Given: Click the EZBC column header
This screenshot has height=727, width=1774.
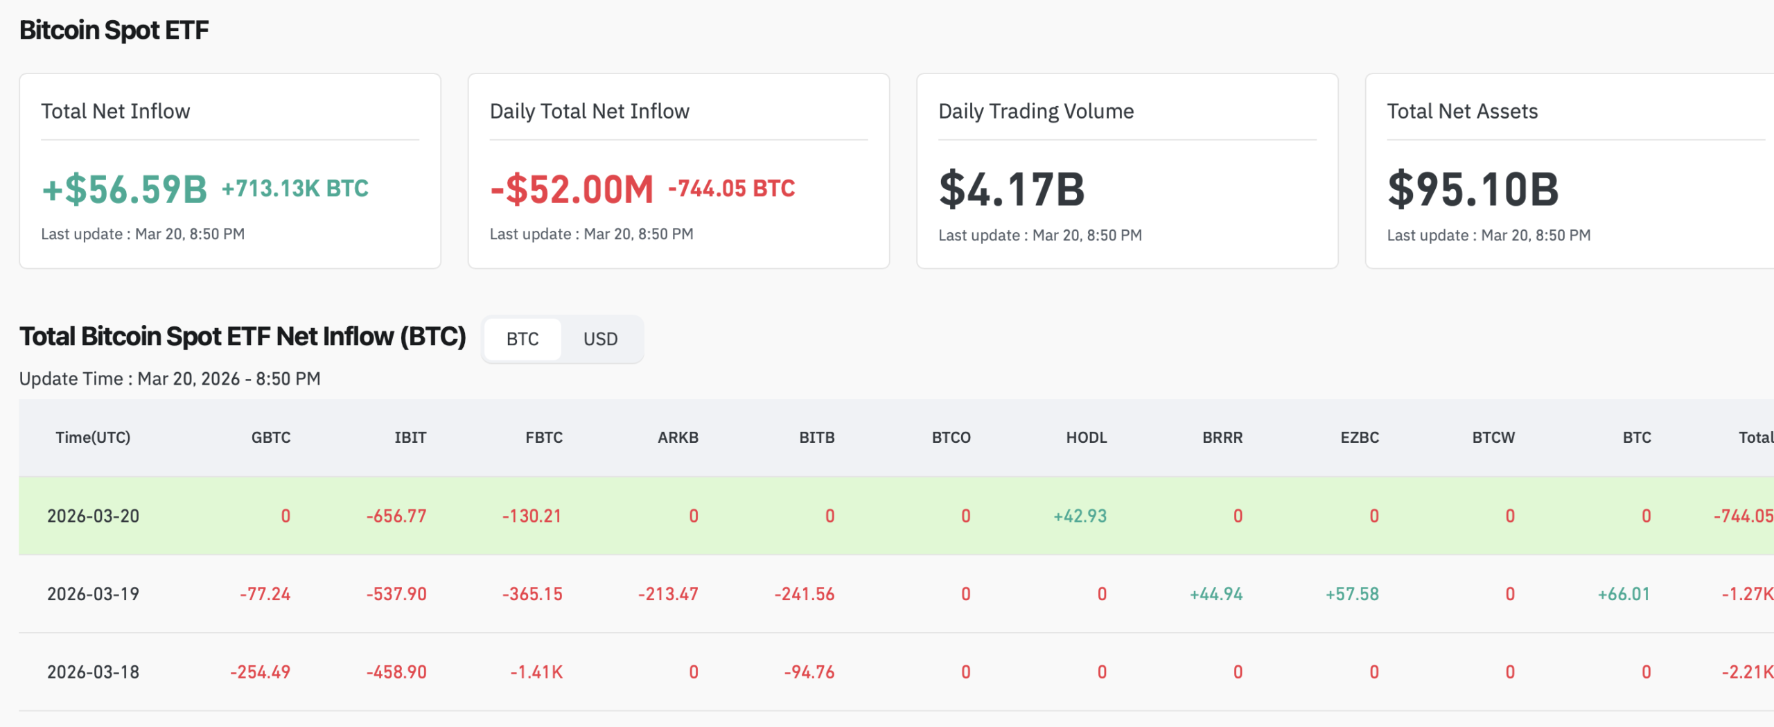Looking at the screenshot, I should (x=1357, y=437).
